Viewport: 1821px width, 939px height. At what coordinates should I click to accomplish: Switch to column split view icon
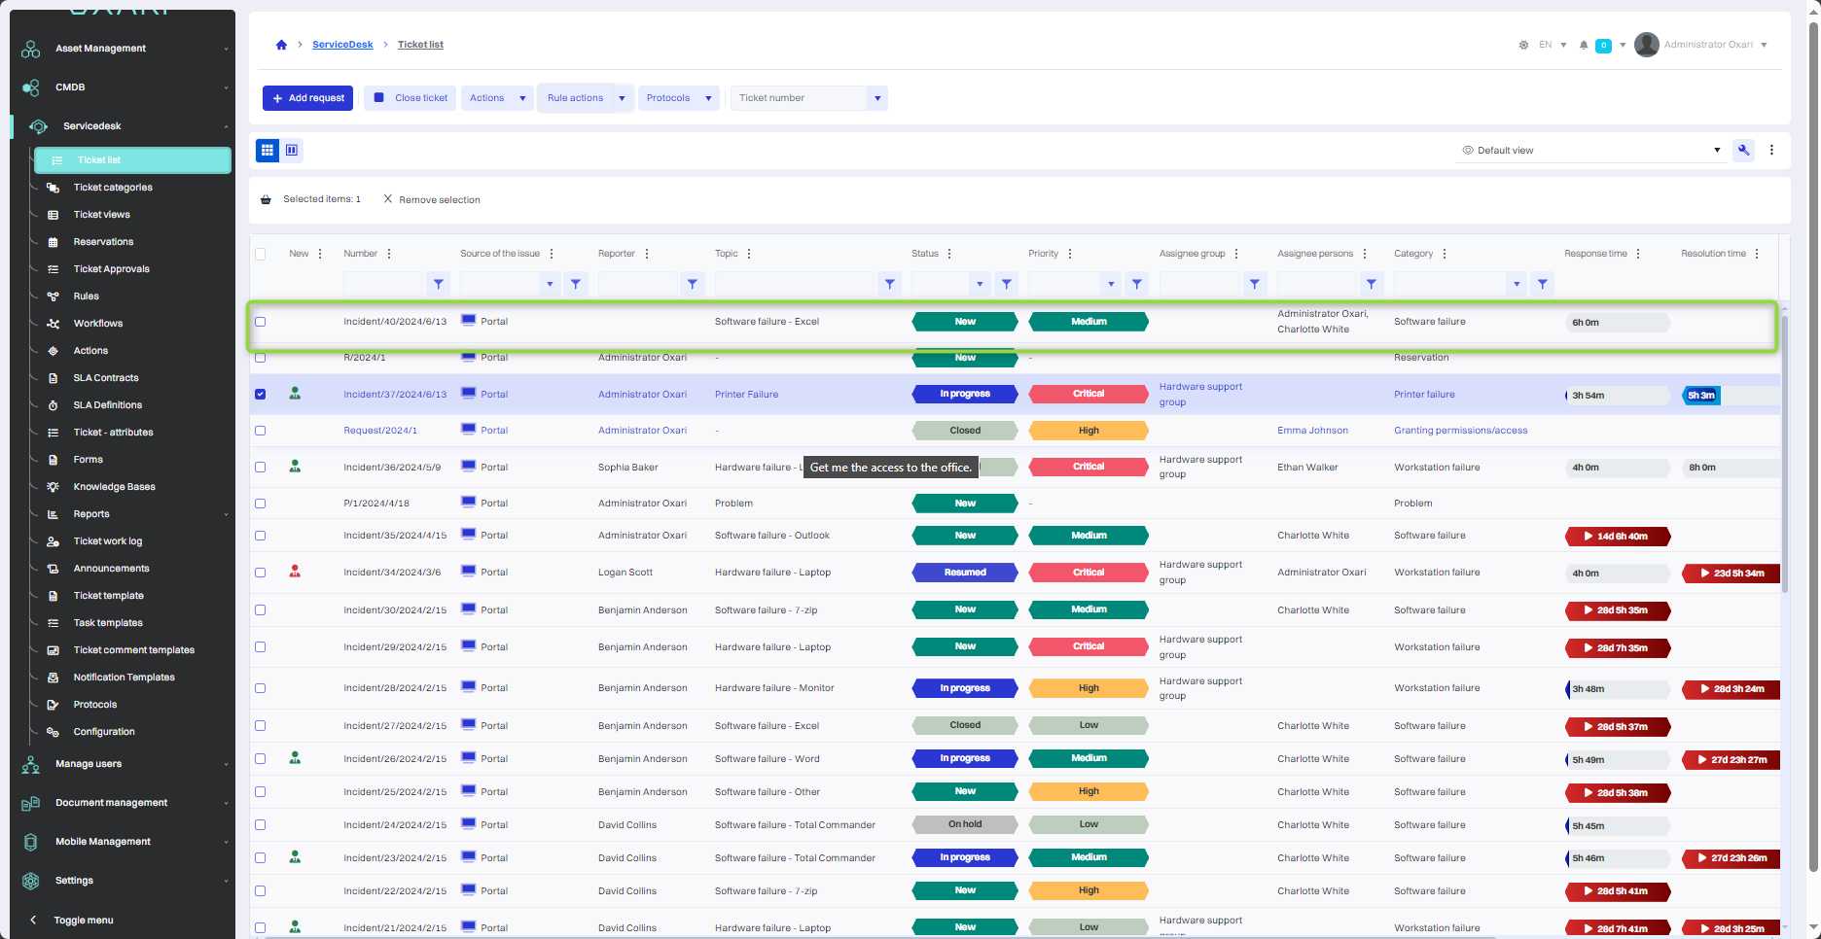coord(292,150)
